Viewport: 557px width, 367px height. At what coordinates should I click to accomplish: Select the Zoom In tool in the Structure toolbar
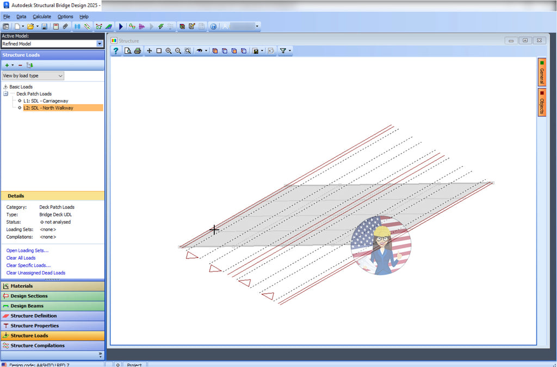169,50
